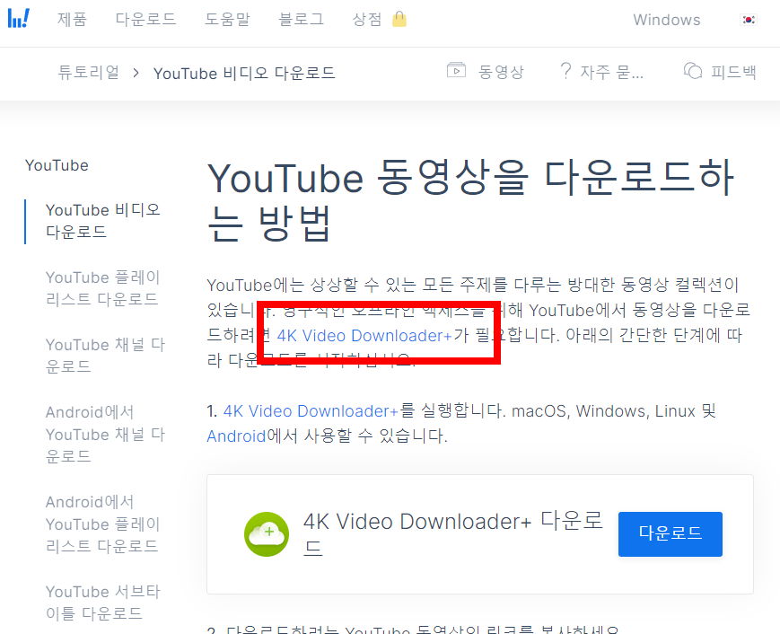
Task: Select the 블로그 menu item
Action: (301, 19)
